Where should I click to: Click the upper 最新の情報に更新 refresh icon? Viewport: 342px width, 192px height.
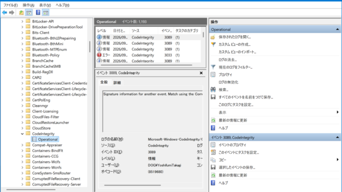pyautogui.click(x=213, y=120)
